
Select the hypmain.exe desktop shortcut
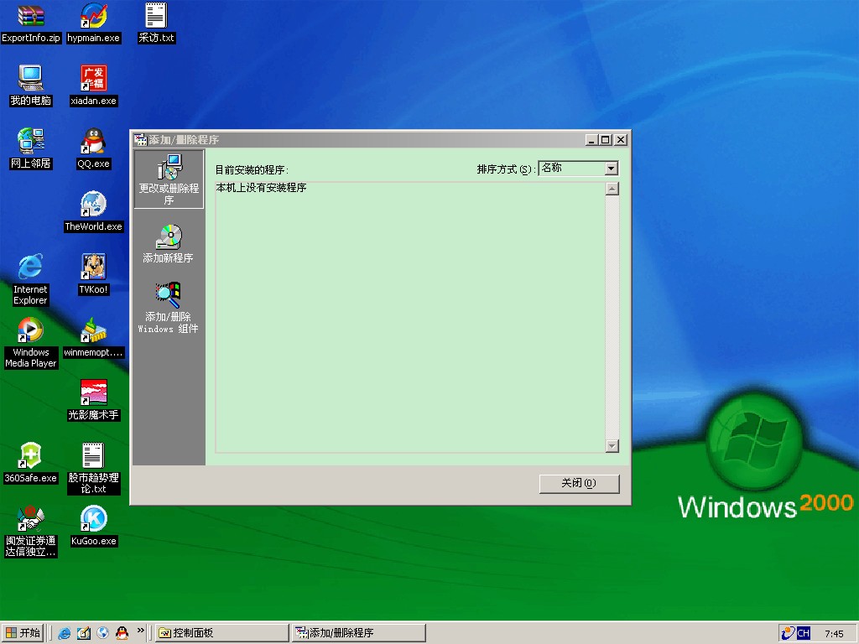pyautogui.click(x=94, y=23)
